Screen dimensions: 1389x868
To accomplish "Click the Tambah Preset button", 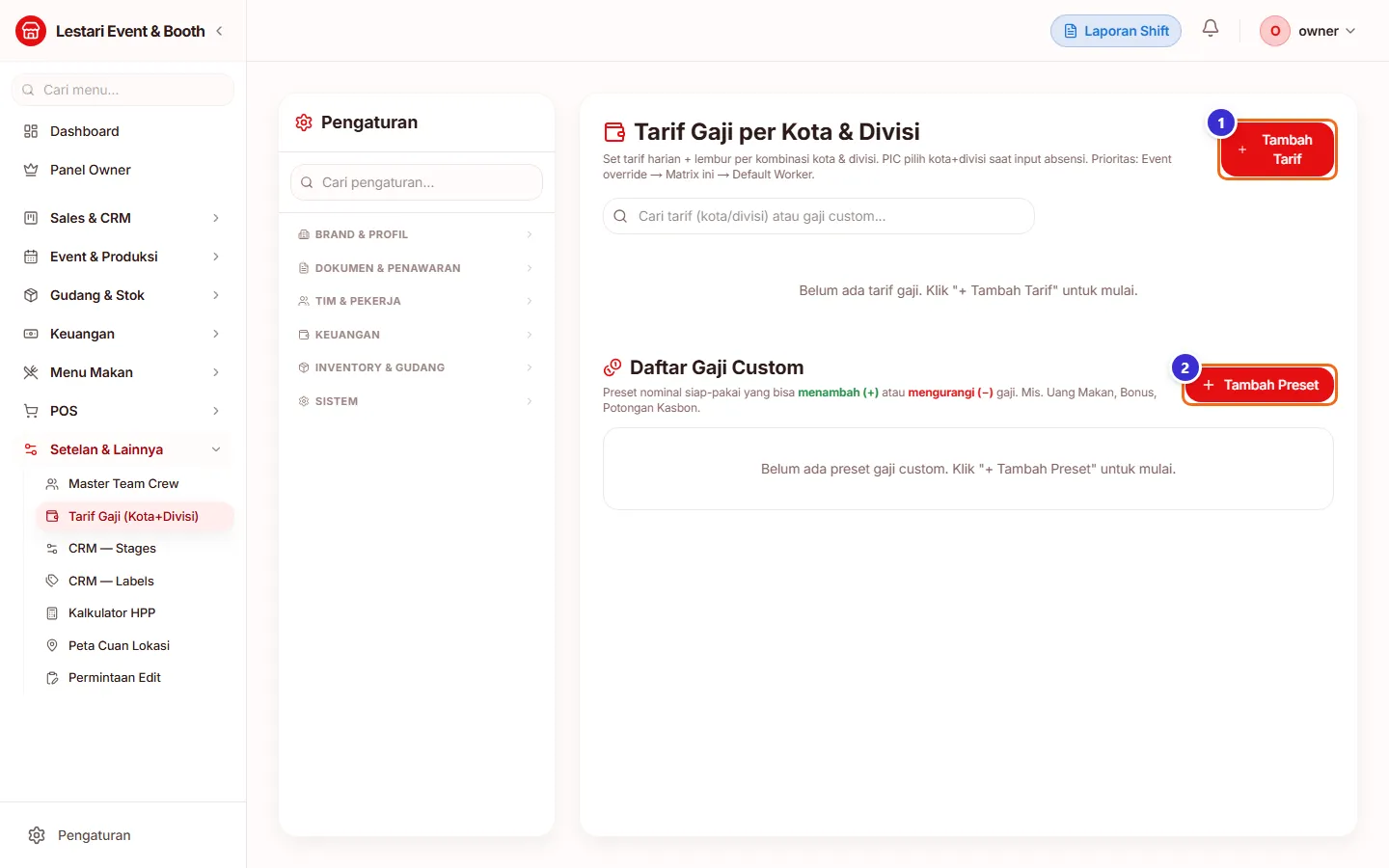I will point(1260,385).
